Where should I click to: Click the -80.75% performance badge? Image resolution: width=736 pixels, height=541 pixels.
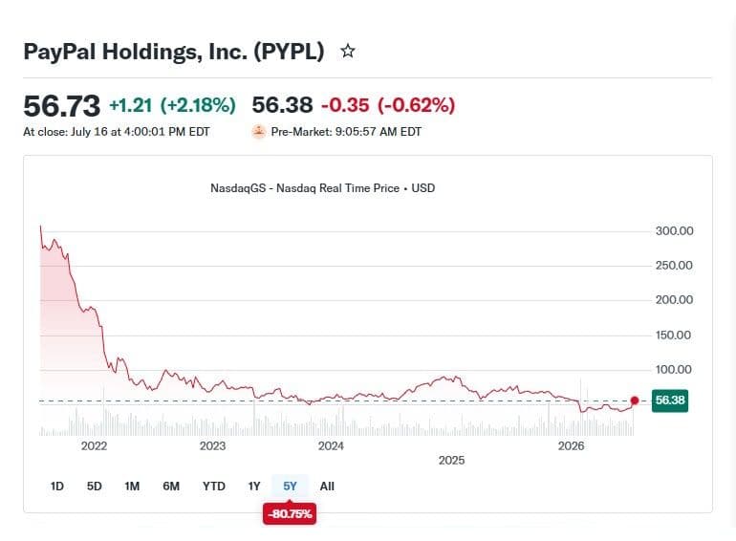pos(290,514)
